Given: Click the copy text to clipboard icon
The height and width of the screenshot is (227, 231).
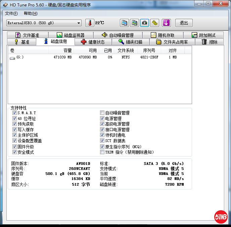Looking at the screenshot, I should [125, 23].
